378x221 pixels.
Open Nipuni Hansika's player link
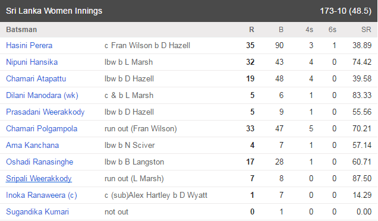[32, 62]
